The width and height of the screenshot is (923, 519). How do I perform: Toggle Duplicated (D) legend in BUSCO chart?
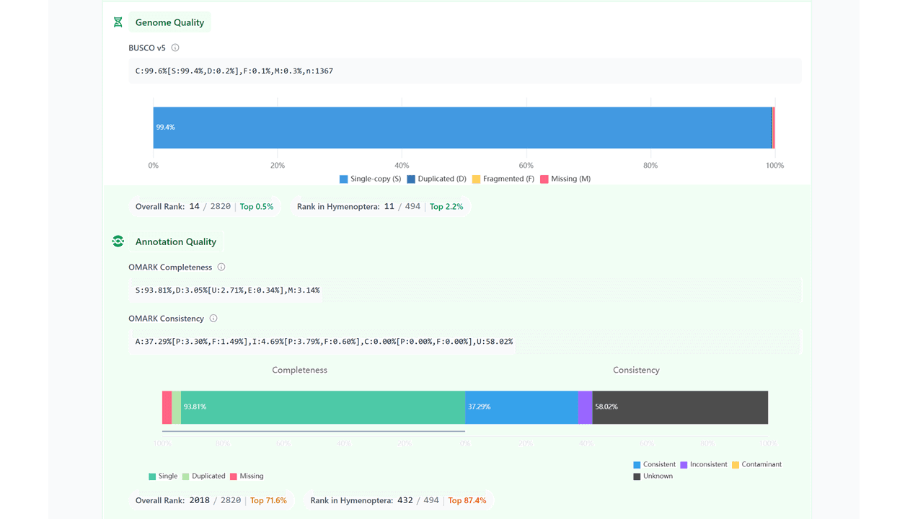click(x=436, y=179)
